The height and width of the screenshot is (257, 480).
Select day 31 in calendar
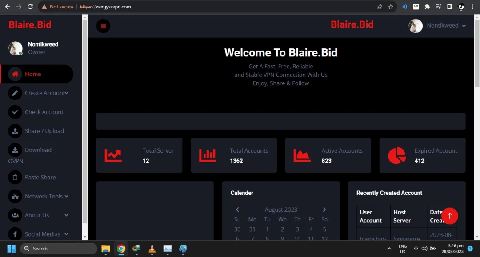tap(252, 229)
